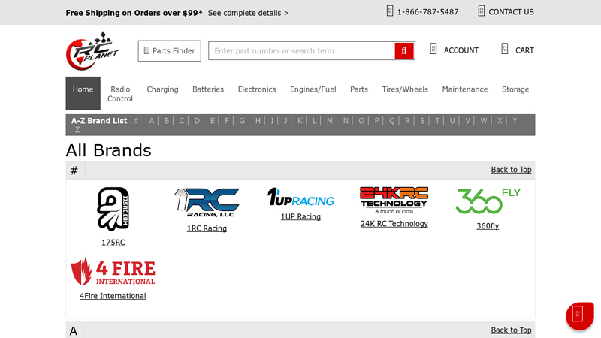Jump to letter D brands
Image resolution: width=601 pixels, height=338 pixels.
tap(197, 121)
